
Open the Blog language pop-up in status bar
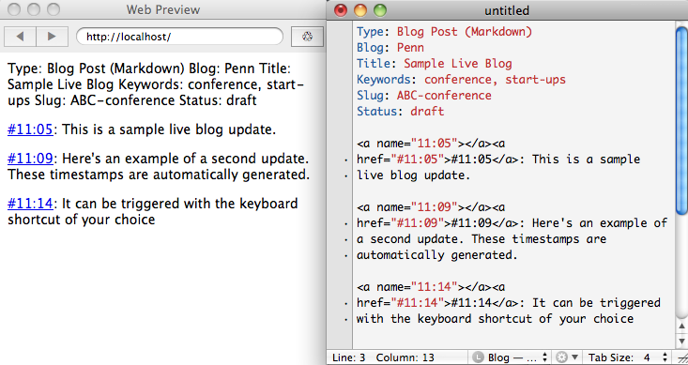(510, 357)
